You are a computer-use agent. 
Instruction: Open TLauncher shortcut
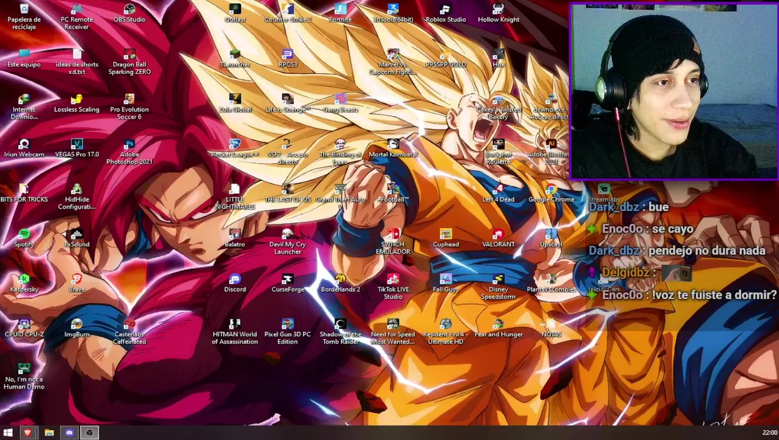[x=235, y=58]
